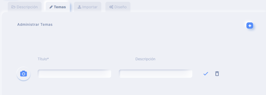
Task: Upload an image using the camera icon
Action: (23, 74)
